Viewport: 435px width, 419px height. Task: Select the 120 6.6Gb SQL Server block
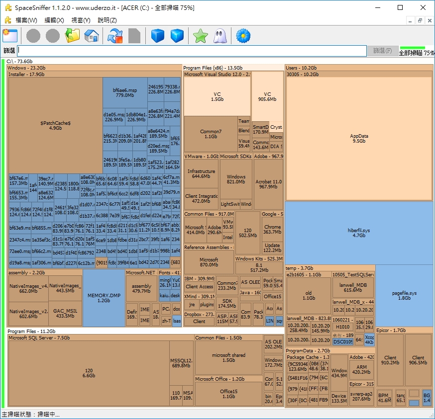89,373
